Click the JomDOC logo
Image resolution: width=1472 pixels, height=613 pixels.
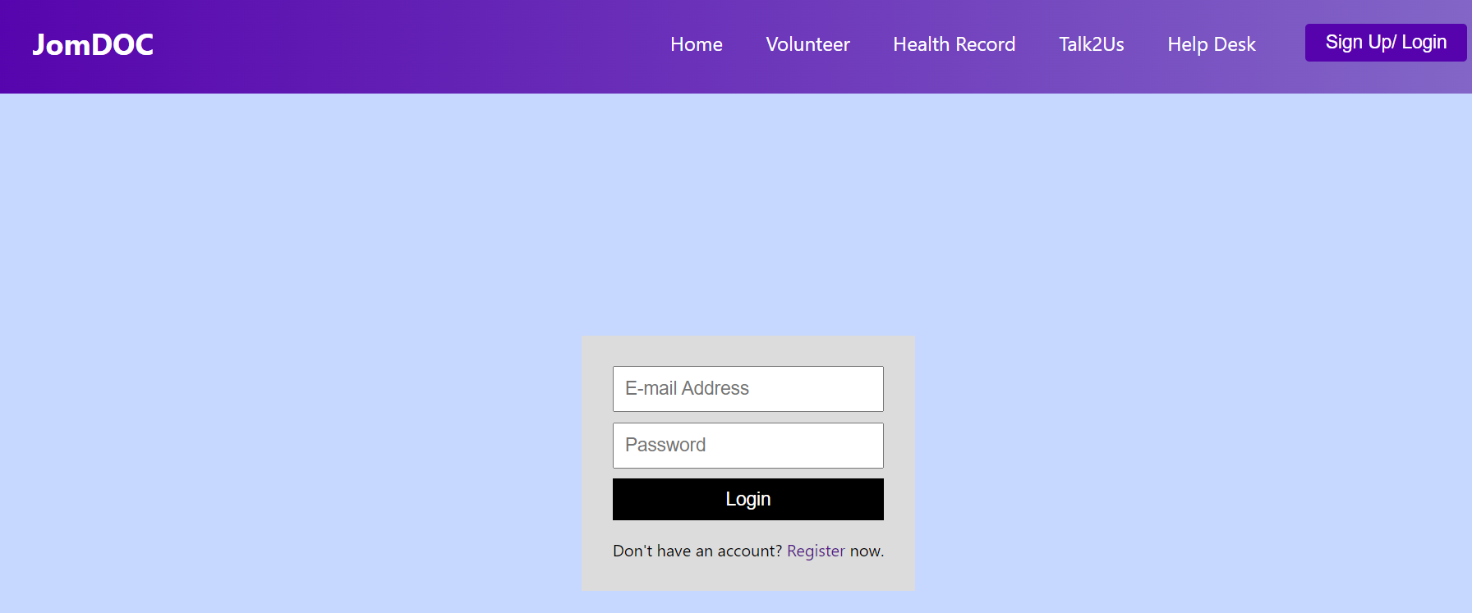coord(93,44)
